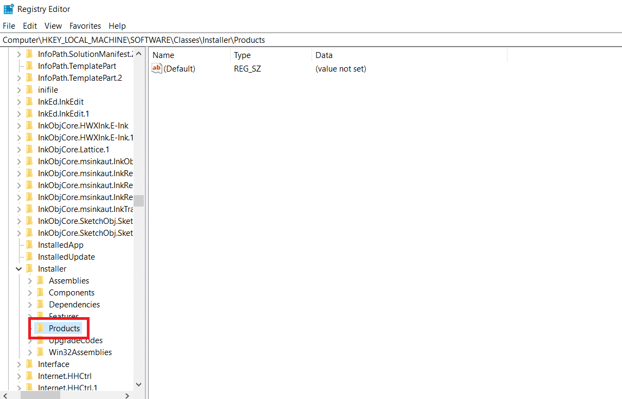Click the tree scrollbar down arrow
This screenshot has height=399, width=622.
[138, 384]
